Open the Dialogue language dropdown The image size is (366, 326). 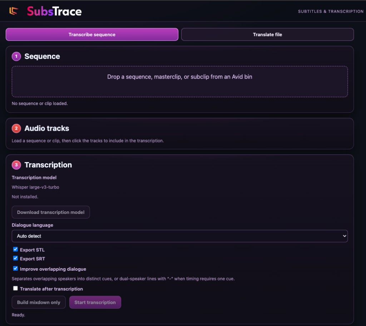tap(180, 236)
